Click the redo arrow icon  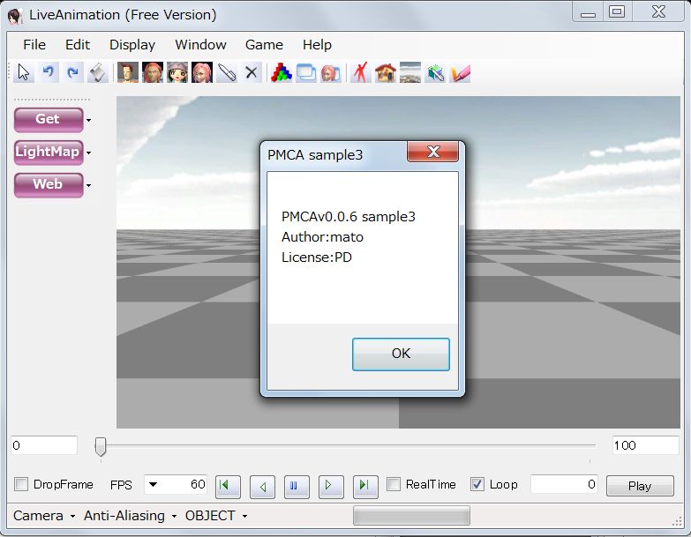[72, 72]
